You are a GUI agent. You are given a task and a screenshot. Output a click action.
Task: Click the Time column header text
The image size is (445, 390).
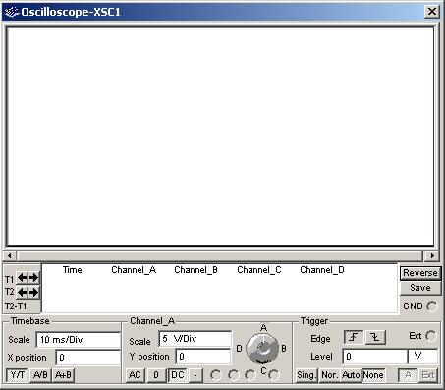(73, 270)
